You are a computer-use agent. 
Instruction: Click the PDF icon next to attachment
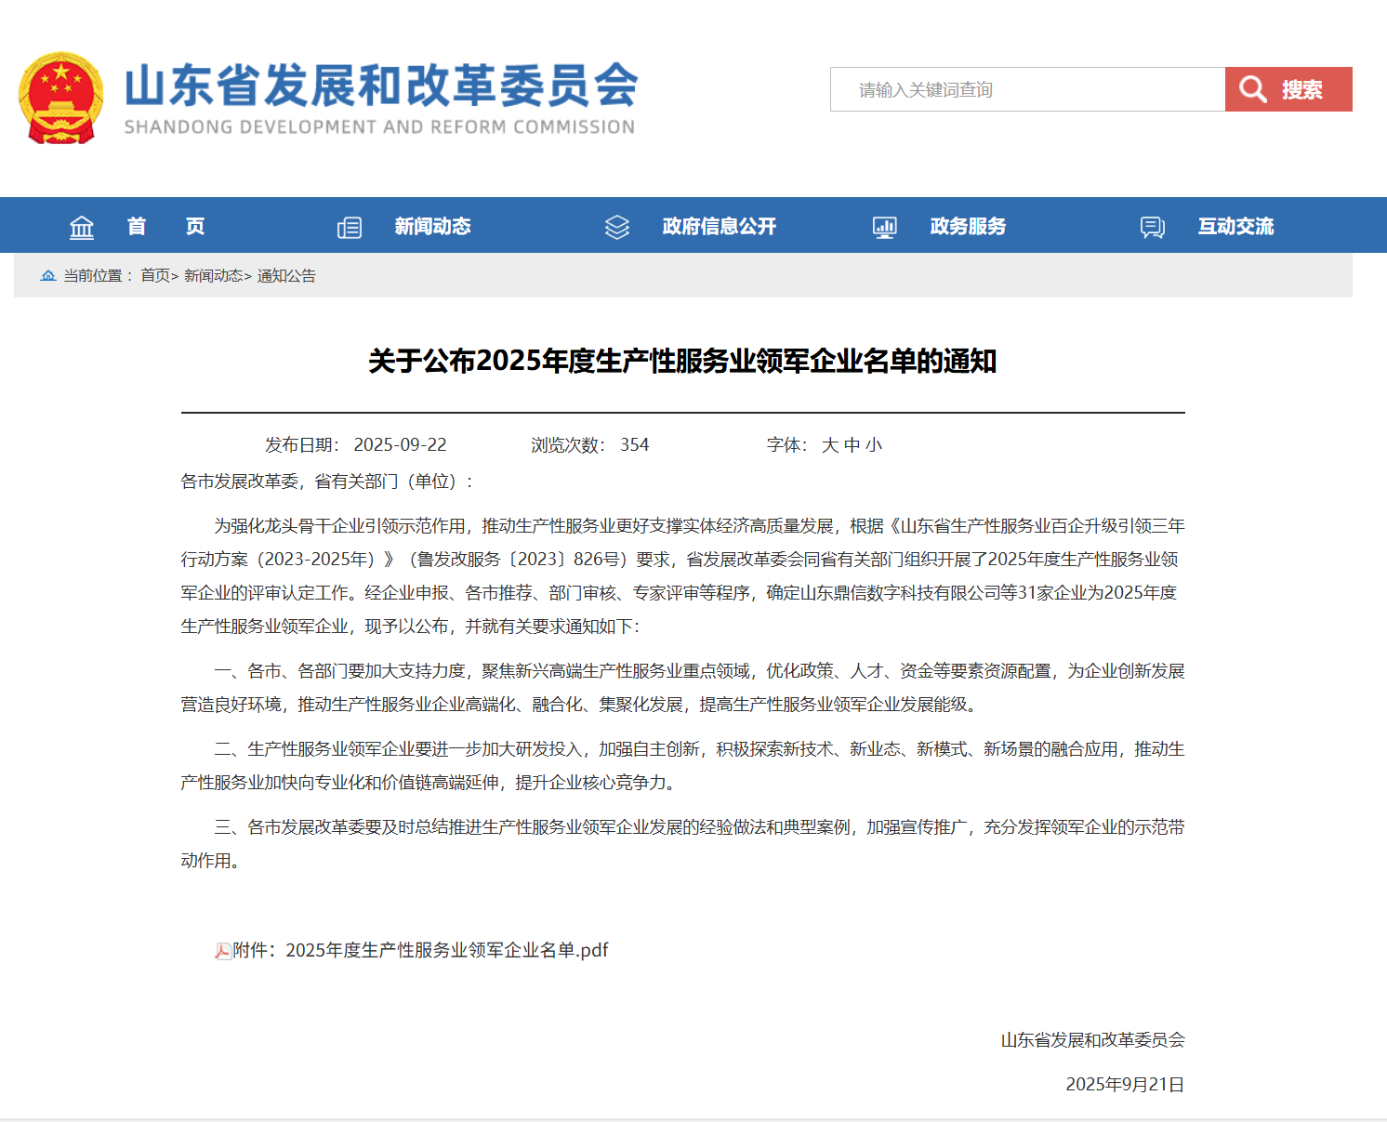pyautogui.click(x=223, y=951)
